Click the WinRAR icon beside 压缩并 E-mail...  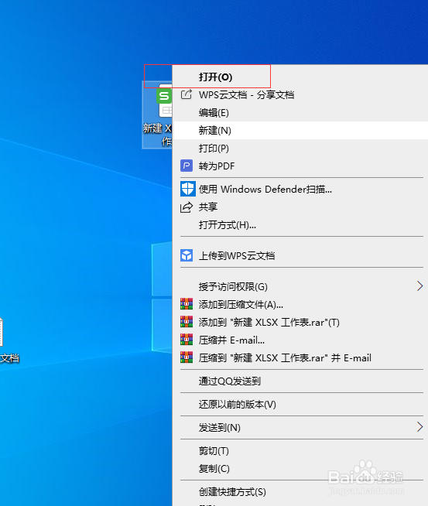(x=187, y=340)
